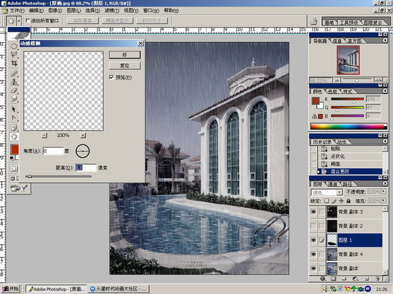This screenshot has height=294, width=393.
Task: Click the 角度 angle input field
Action: click(x=53, y=151)
